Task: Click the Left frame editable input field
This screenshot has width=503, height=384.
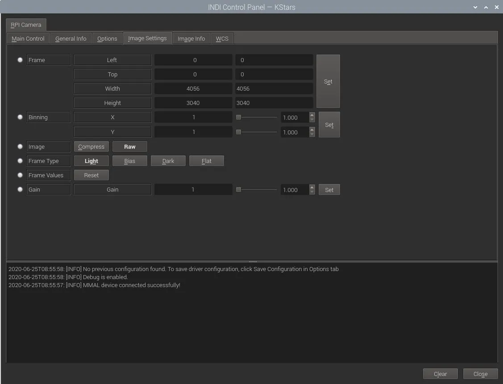Action: coord(274,60)
